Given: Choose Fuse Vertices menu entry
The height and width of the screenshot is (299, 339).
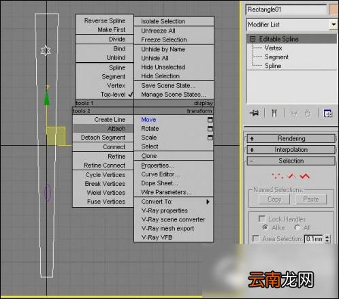Looking at the screenshot, I should (103, 202).
